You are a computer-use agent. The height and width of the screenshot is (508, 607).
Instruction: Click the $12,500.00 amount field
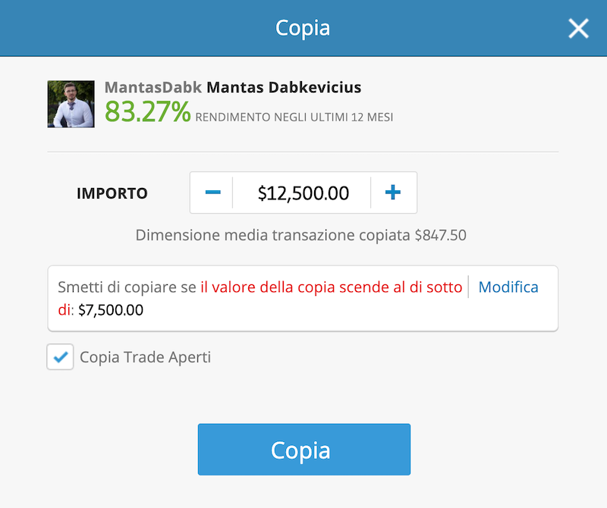tap(303, 193)
